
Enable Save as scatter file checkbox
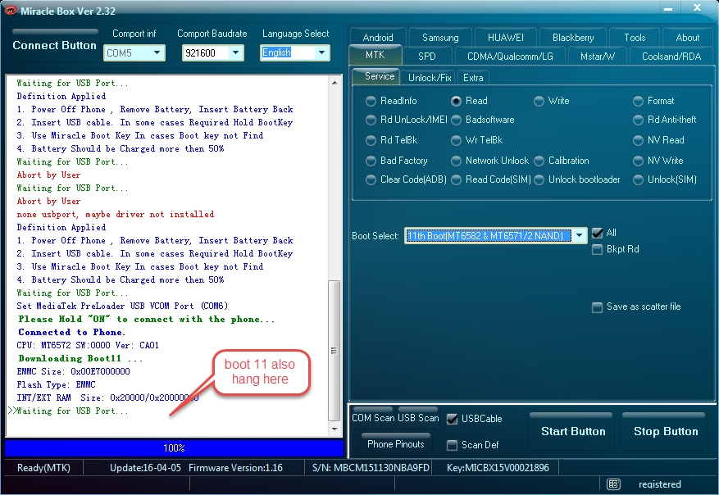click(597, 307)
